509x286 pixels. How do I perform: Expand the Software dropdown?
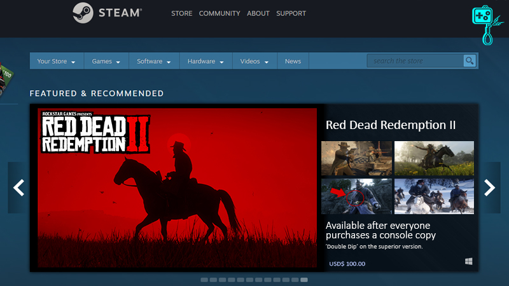tap(154, 61)
